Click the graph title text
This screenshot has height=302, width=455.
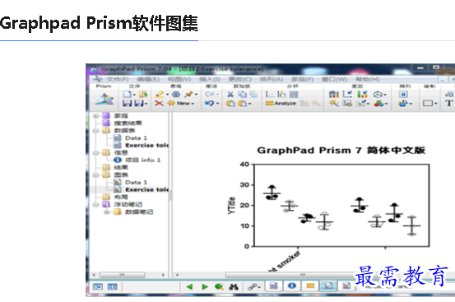point(341,151)
